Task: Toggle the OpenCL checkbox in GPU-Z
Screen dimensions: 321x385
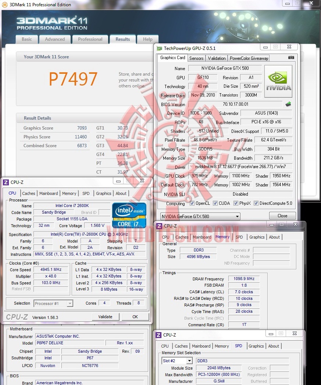Action: [x=192, y=203]
